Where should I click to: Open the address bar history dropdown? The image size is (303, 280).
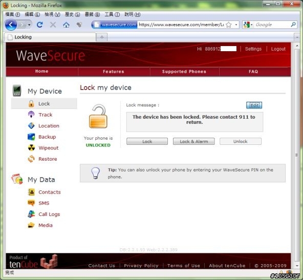pos(236,25)
